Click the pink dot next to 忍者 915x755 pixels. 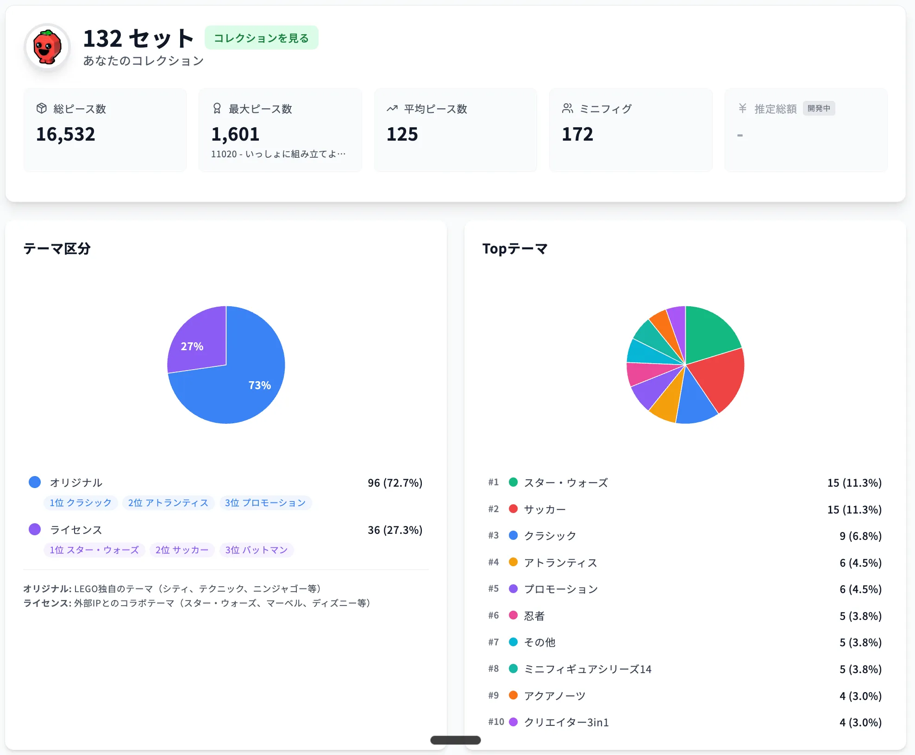513,615
